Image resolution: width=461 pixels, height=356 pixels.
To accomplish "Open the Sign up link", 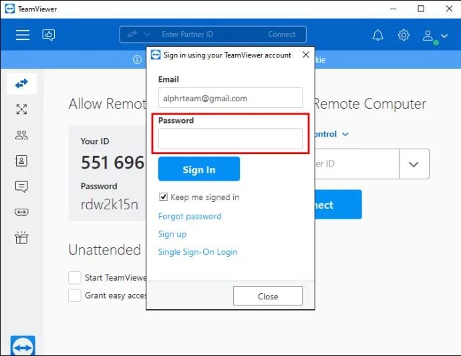I will click(x=172, y=234).
